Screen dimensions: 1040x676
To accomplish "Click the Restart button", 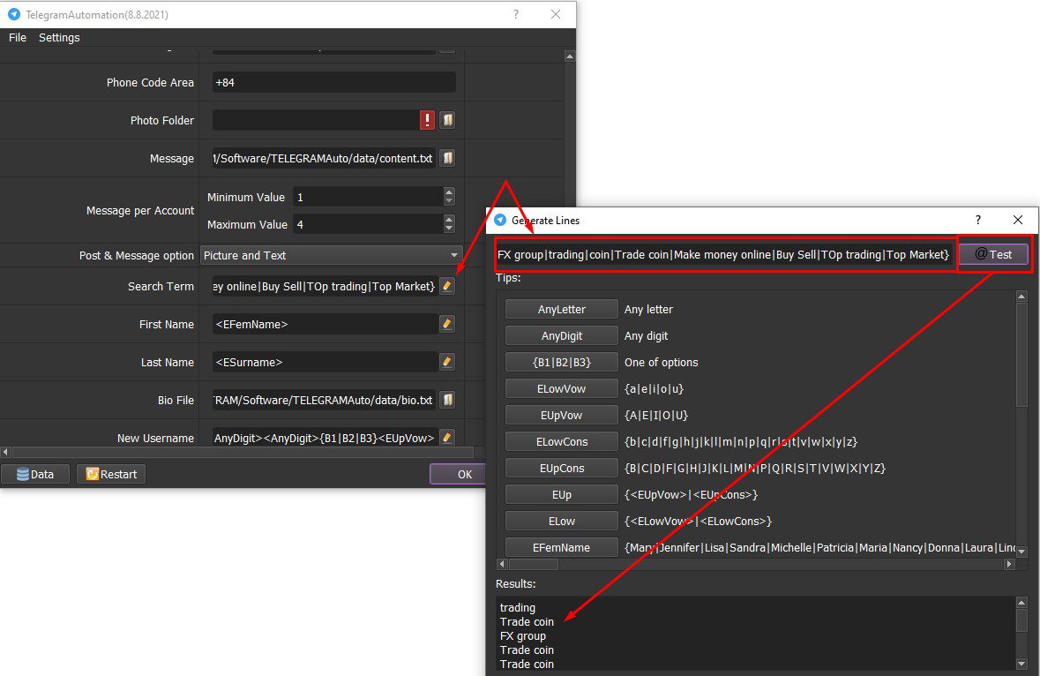I will click(x=111, y=474).
